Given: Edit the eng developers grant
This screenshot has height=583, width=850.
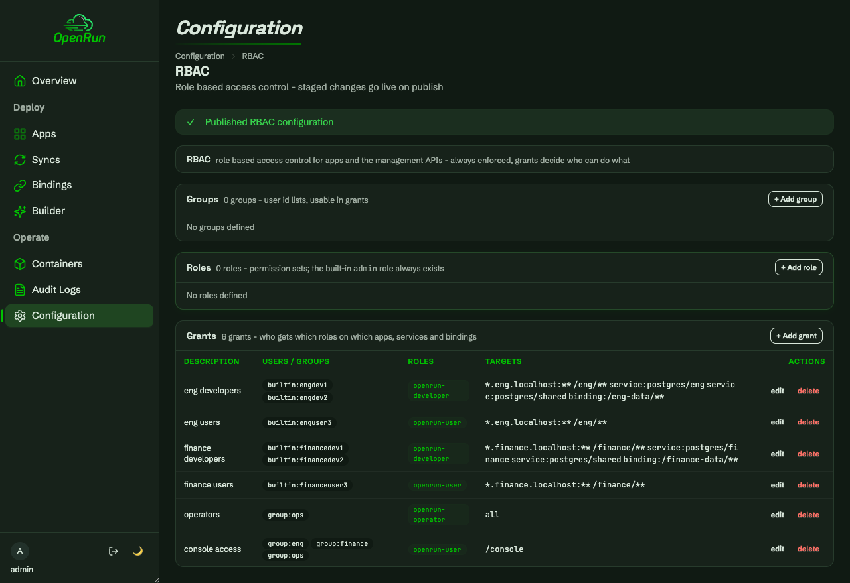Looking at the screenshot, I should pos(778,391).
